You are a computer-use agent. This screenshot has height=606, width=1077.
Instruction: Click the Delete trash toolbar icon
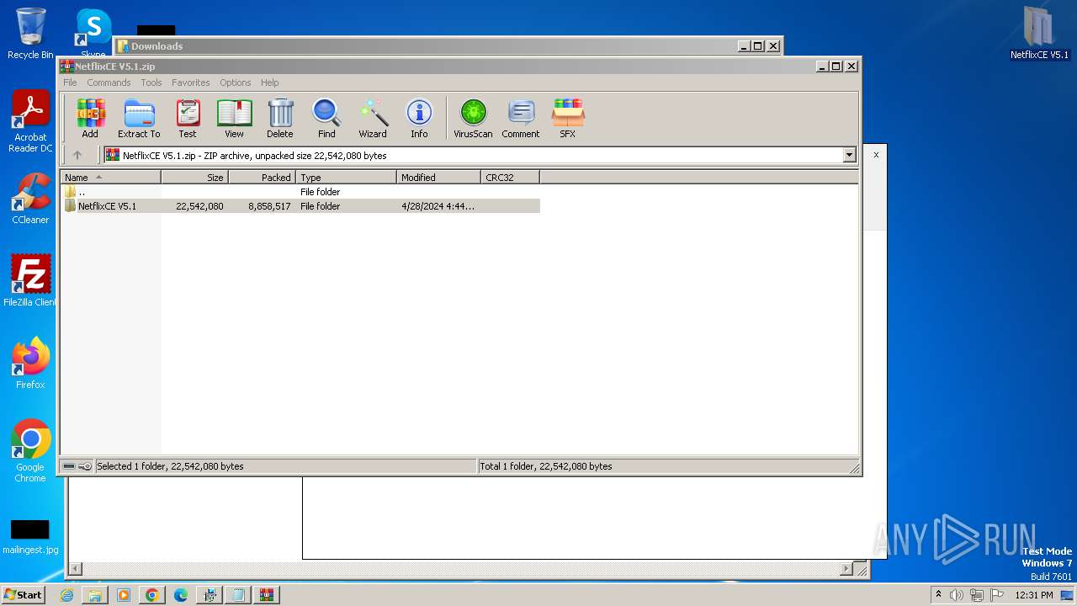(x=280, y=118)
